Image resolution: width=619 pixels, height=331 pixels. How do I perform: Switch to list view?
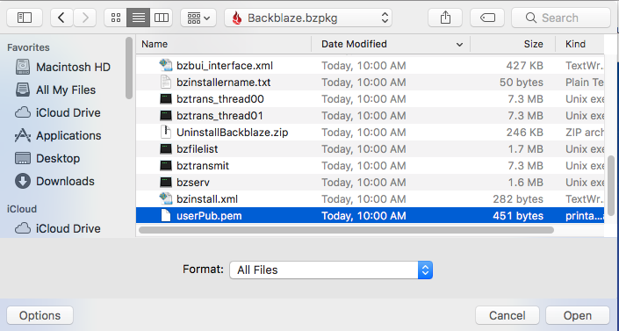pos(138,18)
